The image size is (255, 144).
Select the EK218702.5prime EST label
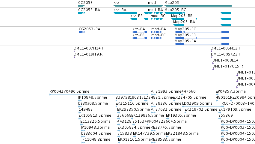(x=201, y=109)
